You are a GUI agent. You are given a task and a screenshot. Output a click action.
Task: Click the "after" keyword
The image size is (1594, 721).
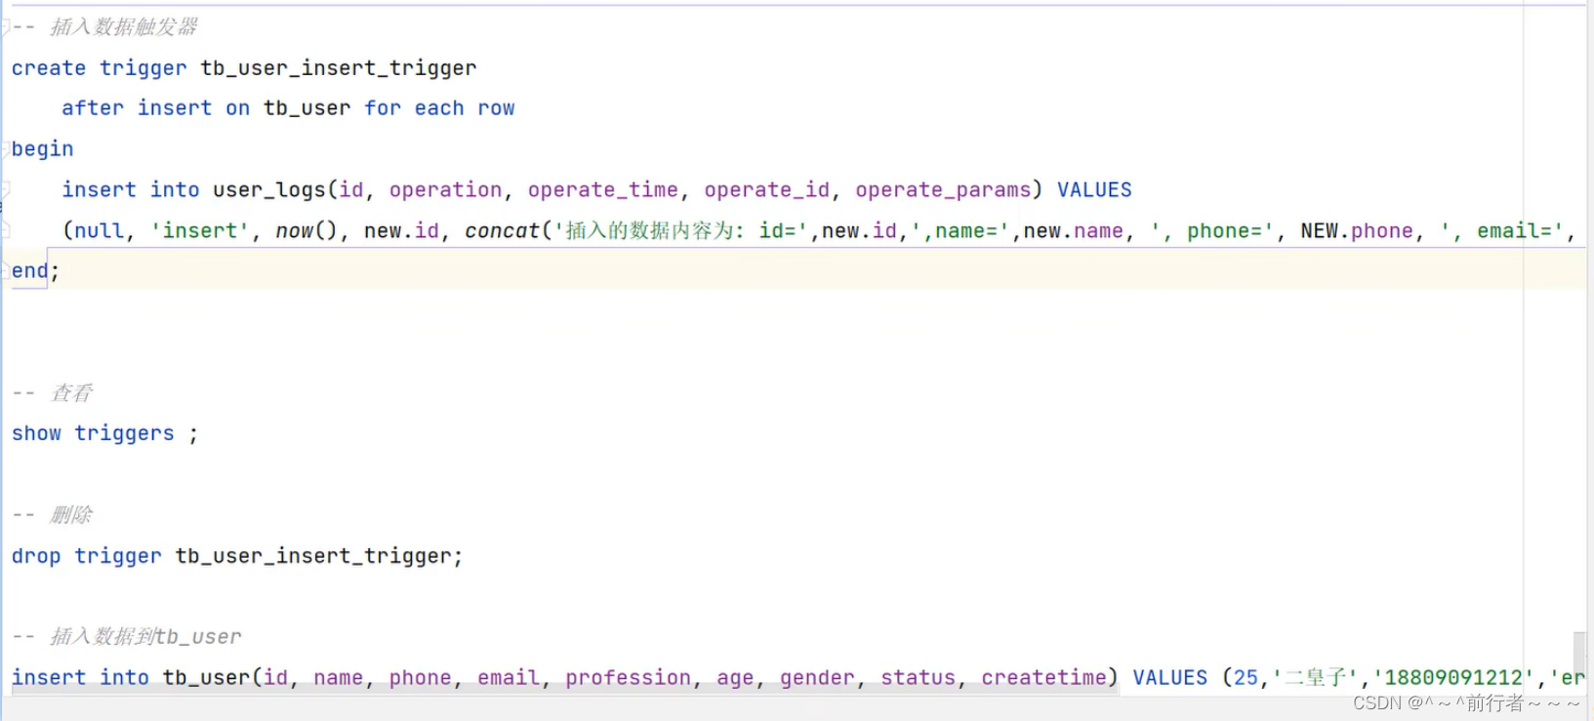93,108
